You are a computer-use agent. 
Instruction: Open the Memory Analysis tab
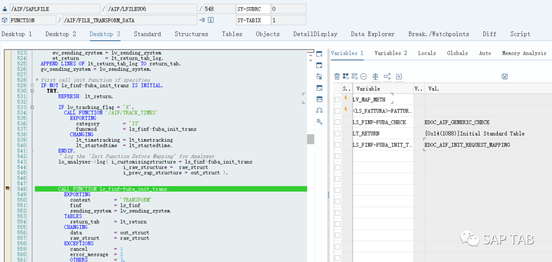524,53
